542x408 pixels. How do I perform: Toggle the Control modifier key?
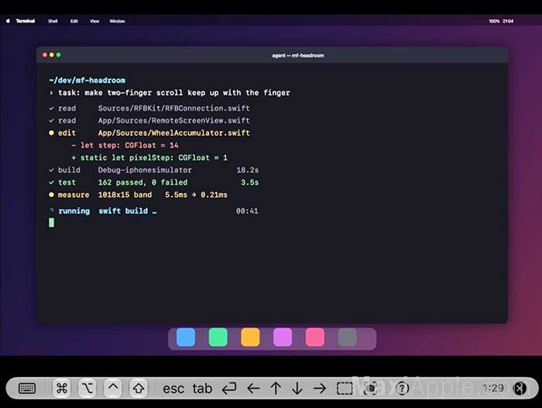[x=113, y=389]
